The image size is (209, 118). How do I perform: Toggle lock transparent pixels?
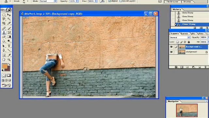click(177, 42)
